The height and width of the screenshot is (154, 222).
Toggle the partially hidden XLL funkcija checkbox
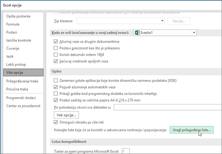(x=55, y=13)
